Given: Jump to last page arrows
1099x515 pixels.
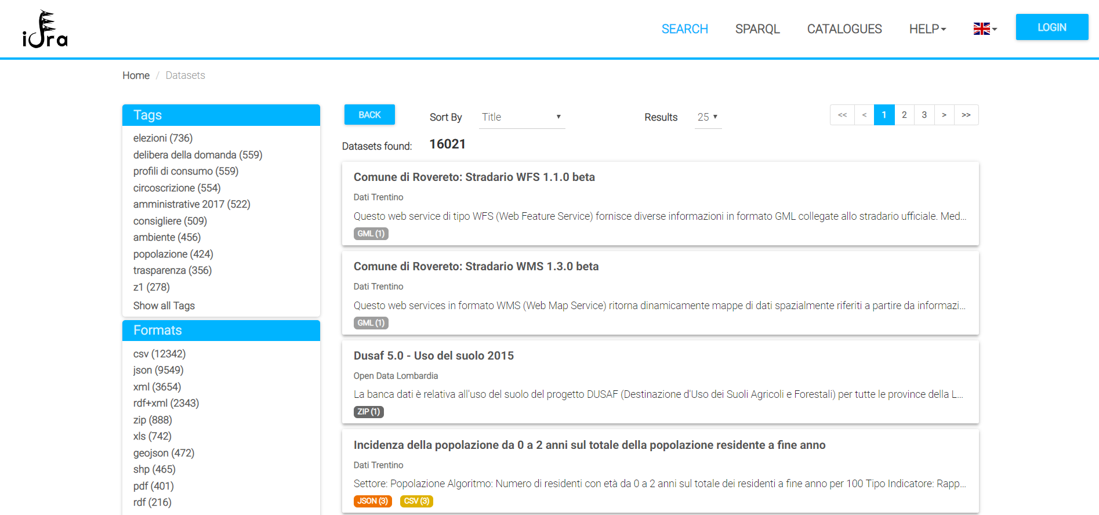Looking at the screenshot, I should pyautogui.click(x=966, y=115).
